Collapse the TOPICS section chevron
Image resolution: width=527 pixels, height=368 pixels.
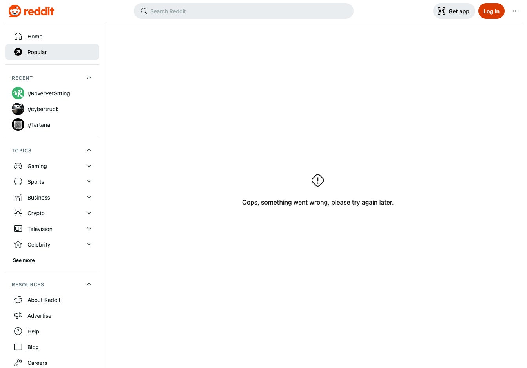point(89,150)
